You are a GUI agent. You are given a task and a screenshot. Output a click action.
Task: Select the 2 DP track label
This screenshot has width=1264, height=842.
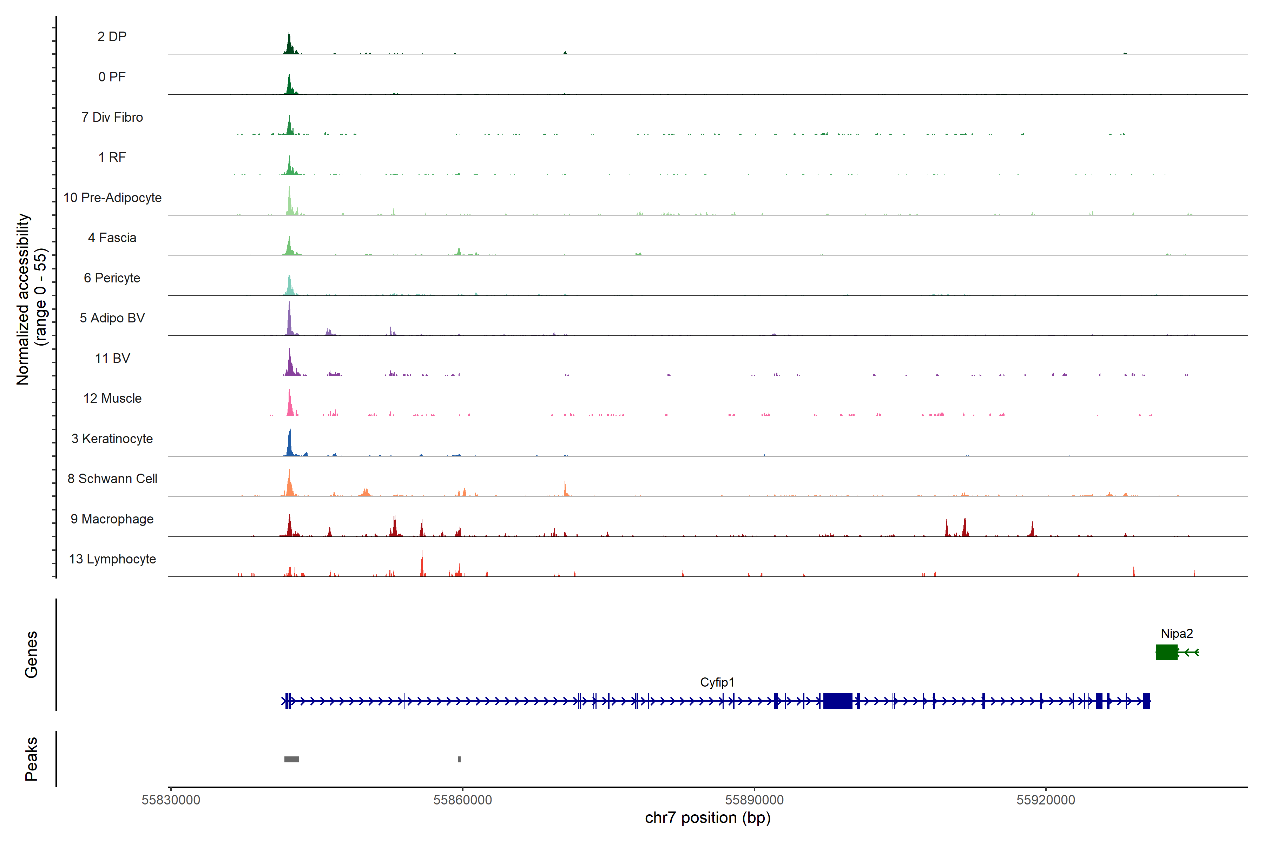112,36
